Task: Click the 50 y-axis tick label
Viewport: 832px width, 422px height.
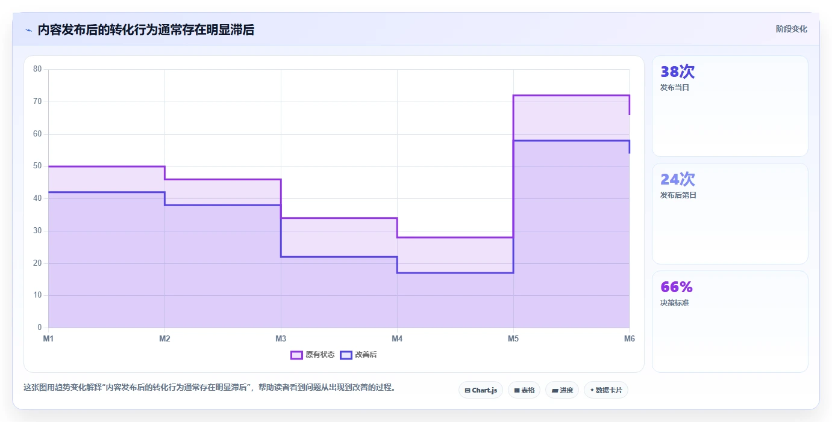Action: (x=37, y=166)
